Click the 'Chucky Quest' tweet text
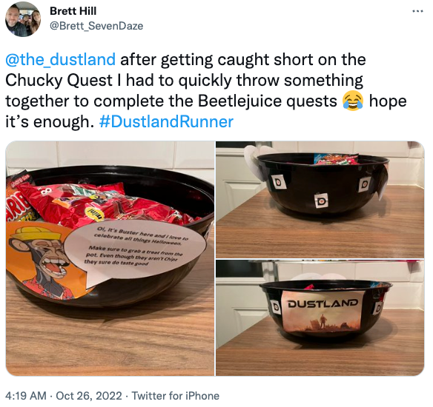 pos(59,81)
